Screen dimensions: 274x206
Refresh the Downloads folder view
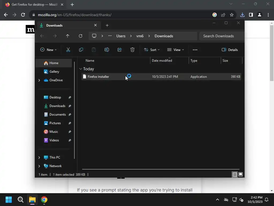click(x=80, y=36)
